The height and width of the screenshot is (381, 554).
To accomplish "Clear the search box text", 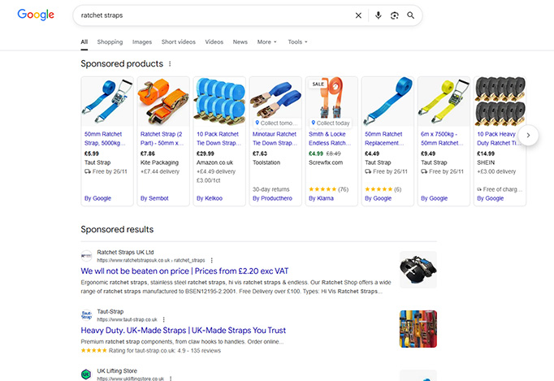I will pos(358,15).
